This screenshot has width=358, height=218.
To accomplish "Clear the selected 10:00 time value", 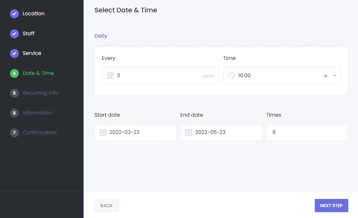I will [325, 76].
